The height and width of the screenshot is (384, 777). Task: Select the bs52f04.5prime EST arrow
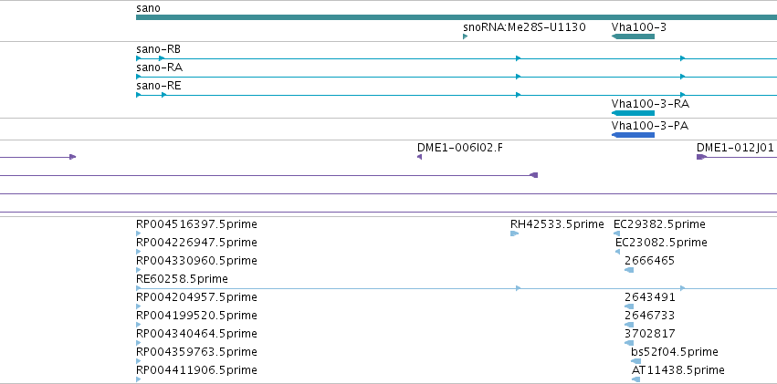tap(635, 362)
